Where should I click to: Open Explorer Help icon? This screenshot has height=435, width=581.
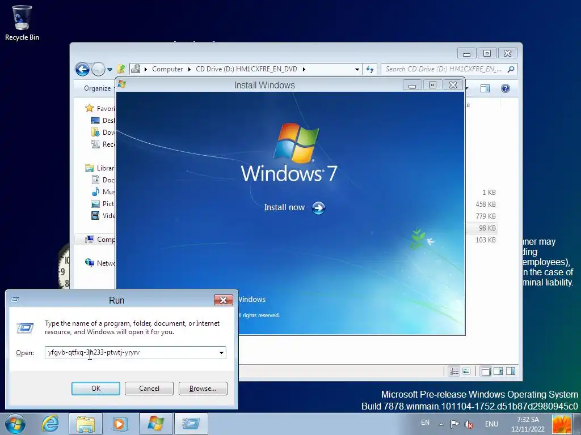(x=506, y=88)
